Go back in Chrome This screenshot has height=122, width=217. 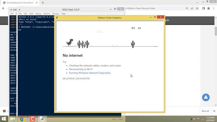[x=3, y=8]
